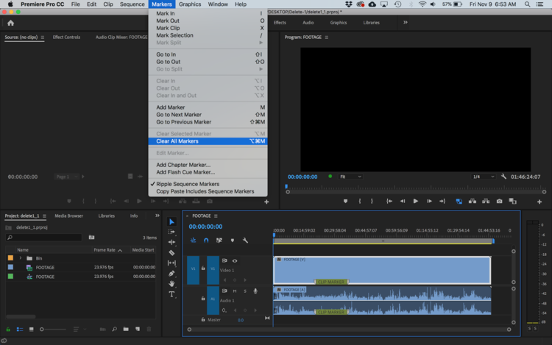552x345 pixels.
Task: Open FOOTAGE timeline panel menu
Action: click(216, 216)
